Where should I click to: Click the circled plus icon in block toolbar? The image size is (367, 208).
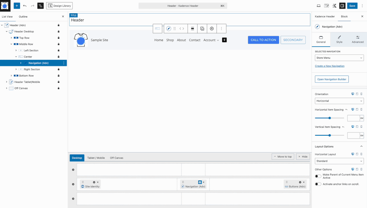pos(211,29)
